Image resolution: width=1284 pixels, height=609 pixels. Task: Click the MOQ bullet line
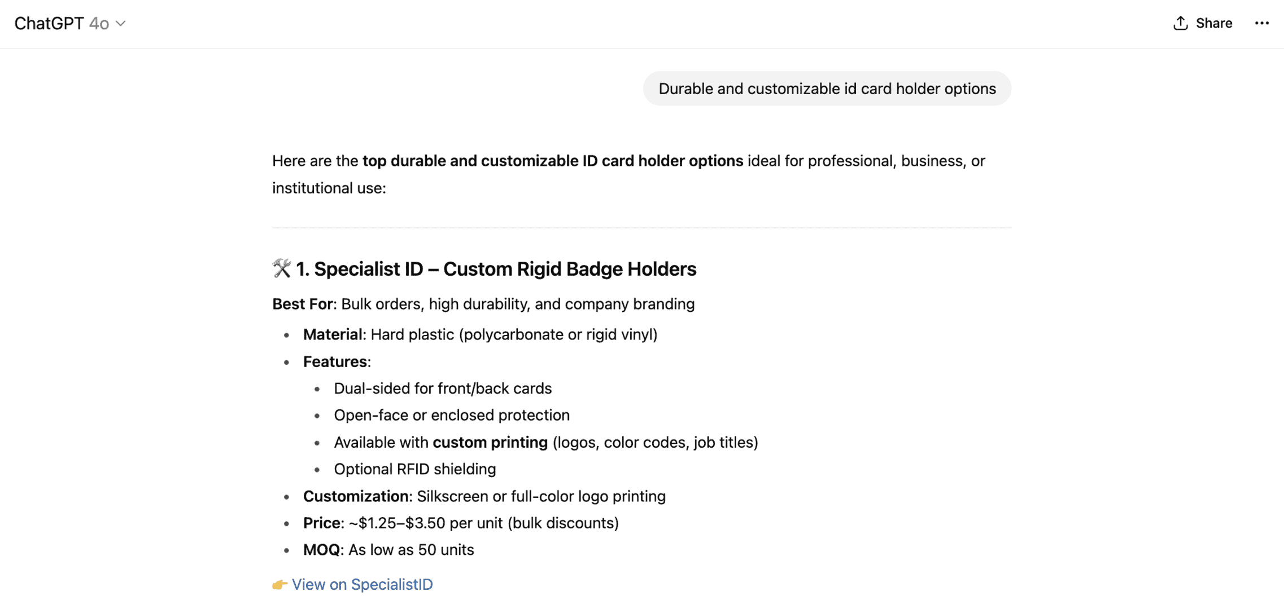click(388, 550)
